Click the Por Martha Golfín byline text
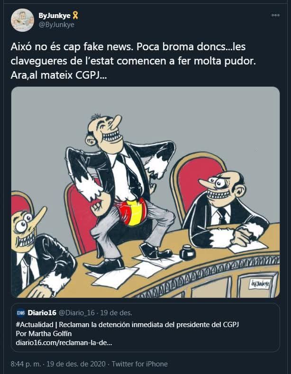Image resolution: width=291 pixels, height=374 pixels. click(x=44, y=334)
